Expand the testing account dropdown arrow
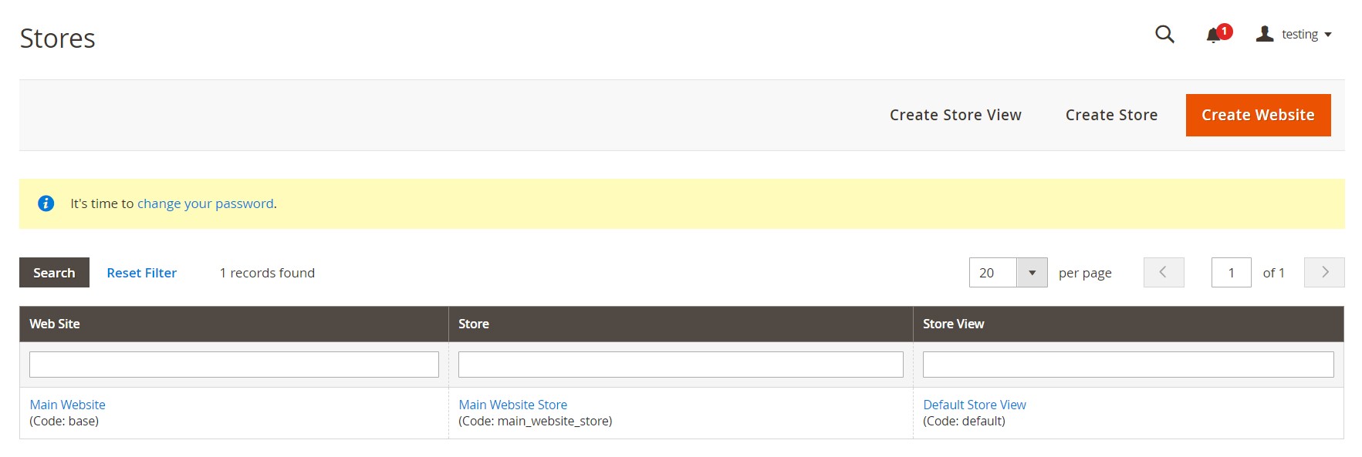 click(1328, 35)
